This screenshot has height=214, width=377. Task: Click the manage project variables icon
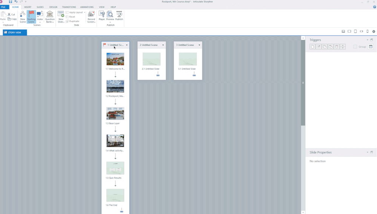371,47
